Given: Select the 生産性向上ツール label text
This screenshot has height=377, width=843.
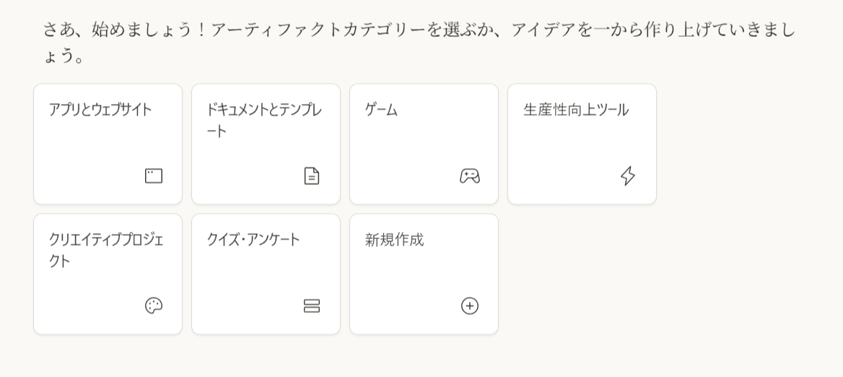Looking at the screenshot, I should point(576,110).
